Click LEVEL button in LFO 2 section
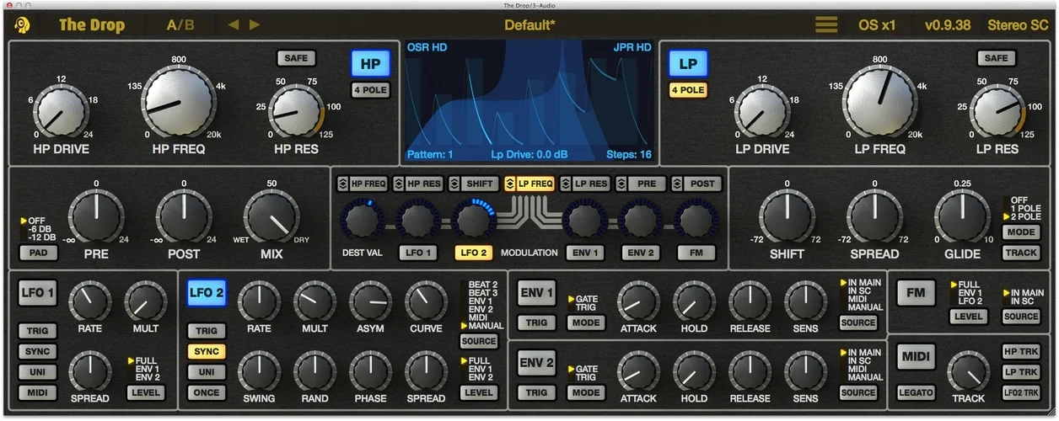Screen dimensions: 1059x421 [x=479, y=392]
